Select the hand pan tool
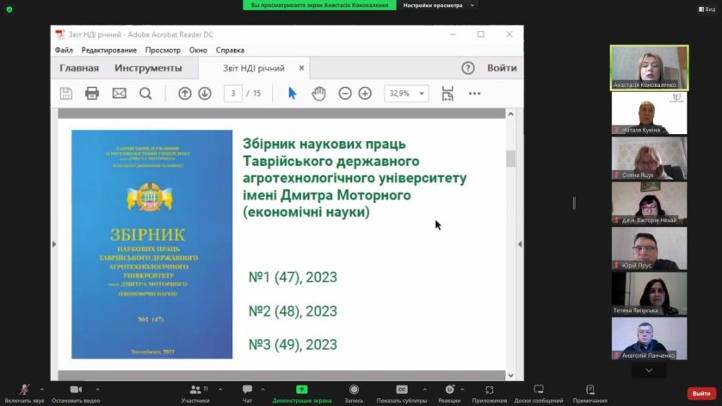Viewport: 722px width, 406px height. pyautogui.click(x=318, y=94)
